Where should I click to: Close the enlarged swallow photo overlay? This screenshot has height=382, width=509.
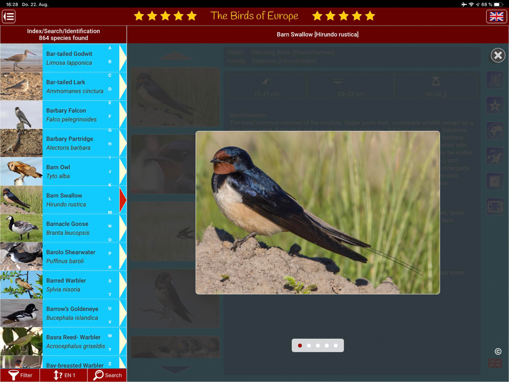498,55
